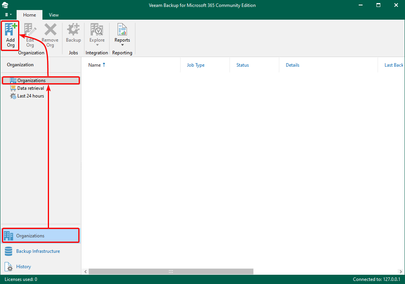This screenshot has width=405, height=284.
Task: Open the Organizations view in the bottom navigation
Action: point(40,235)
